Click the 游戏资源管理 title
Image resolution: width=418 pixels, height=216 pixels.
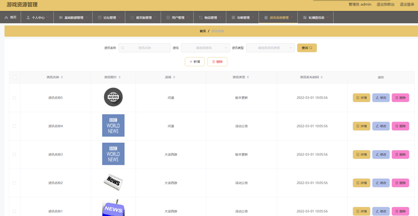22,5
